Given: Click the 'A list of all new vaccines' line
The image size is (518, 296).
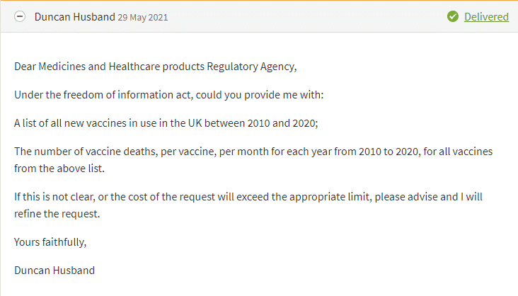Looking at the screenshot, I should (x=166, y=123).
